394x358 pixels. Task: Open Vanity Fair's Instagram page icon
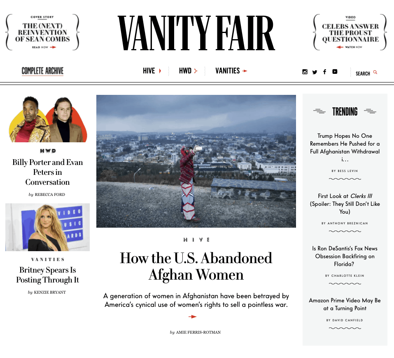pos(305,72)
